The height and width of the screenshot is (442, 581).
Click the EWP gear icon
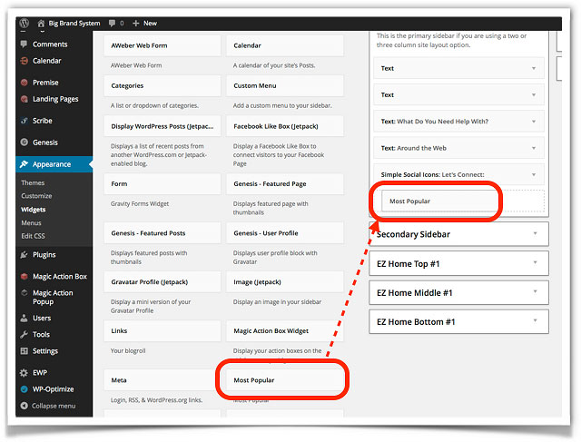tap(24, 373)
